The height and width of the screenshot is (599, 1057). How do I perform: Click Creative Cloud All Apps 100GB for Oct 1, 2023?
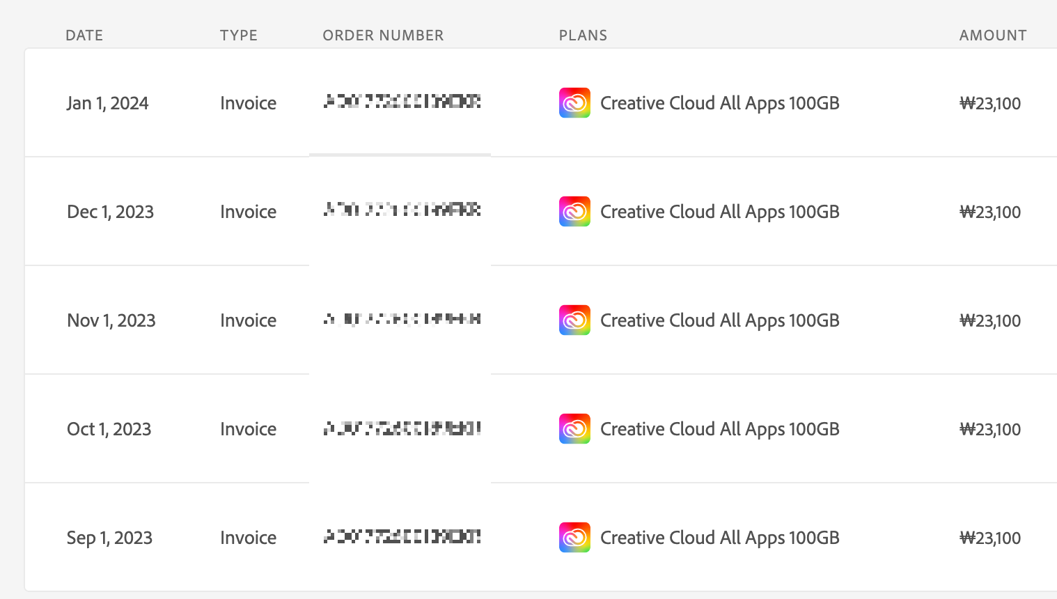[x=720, y=429]
